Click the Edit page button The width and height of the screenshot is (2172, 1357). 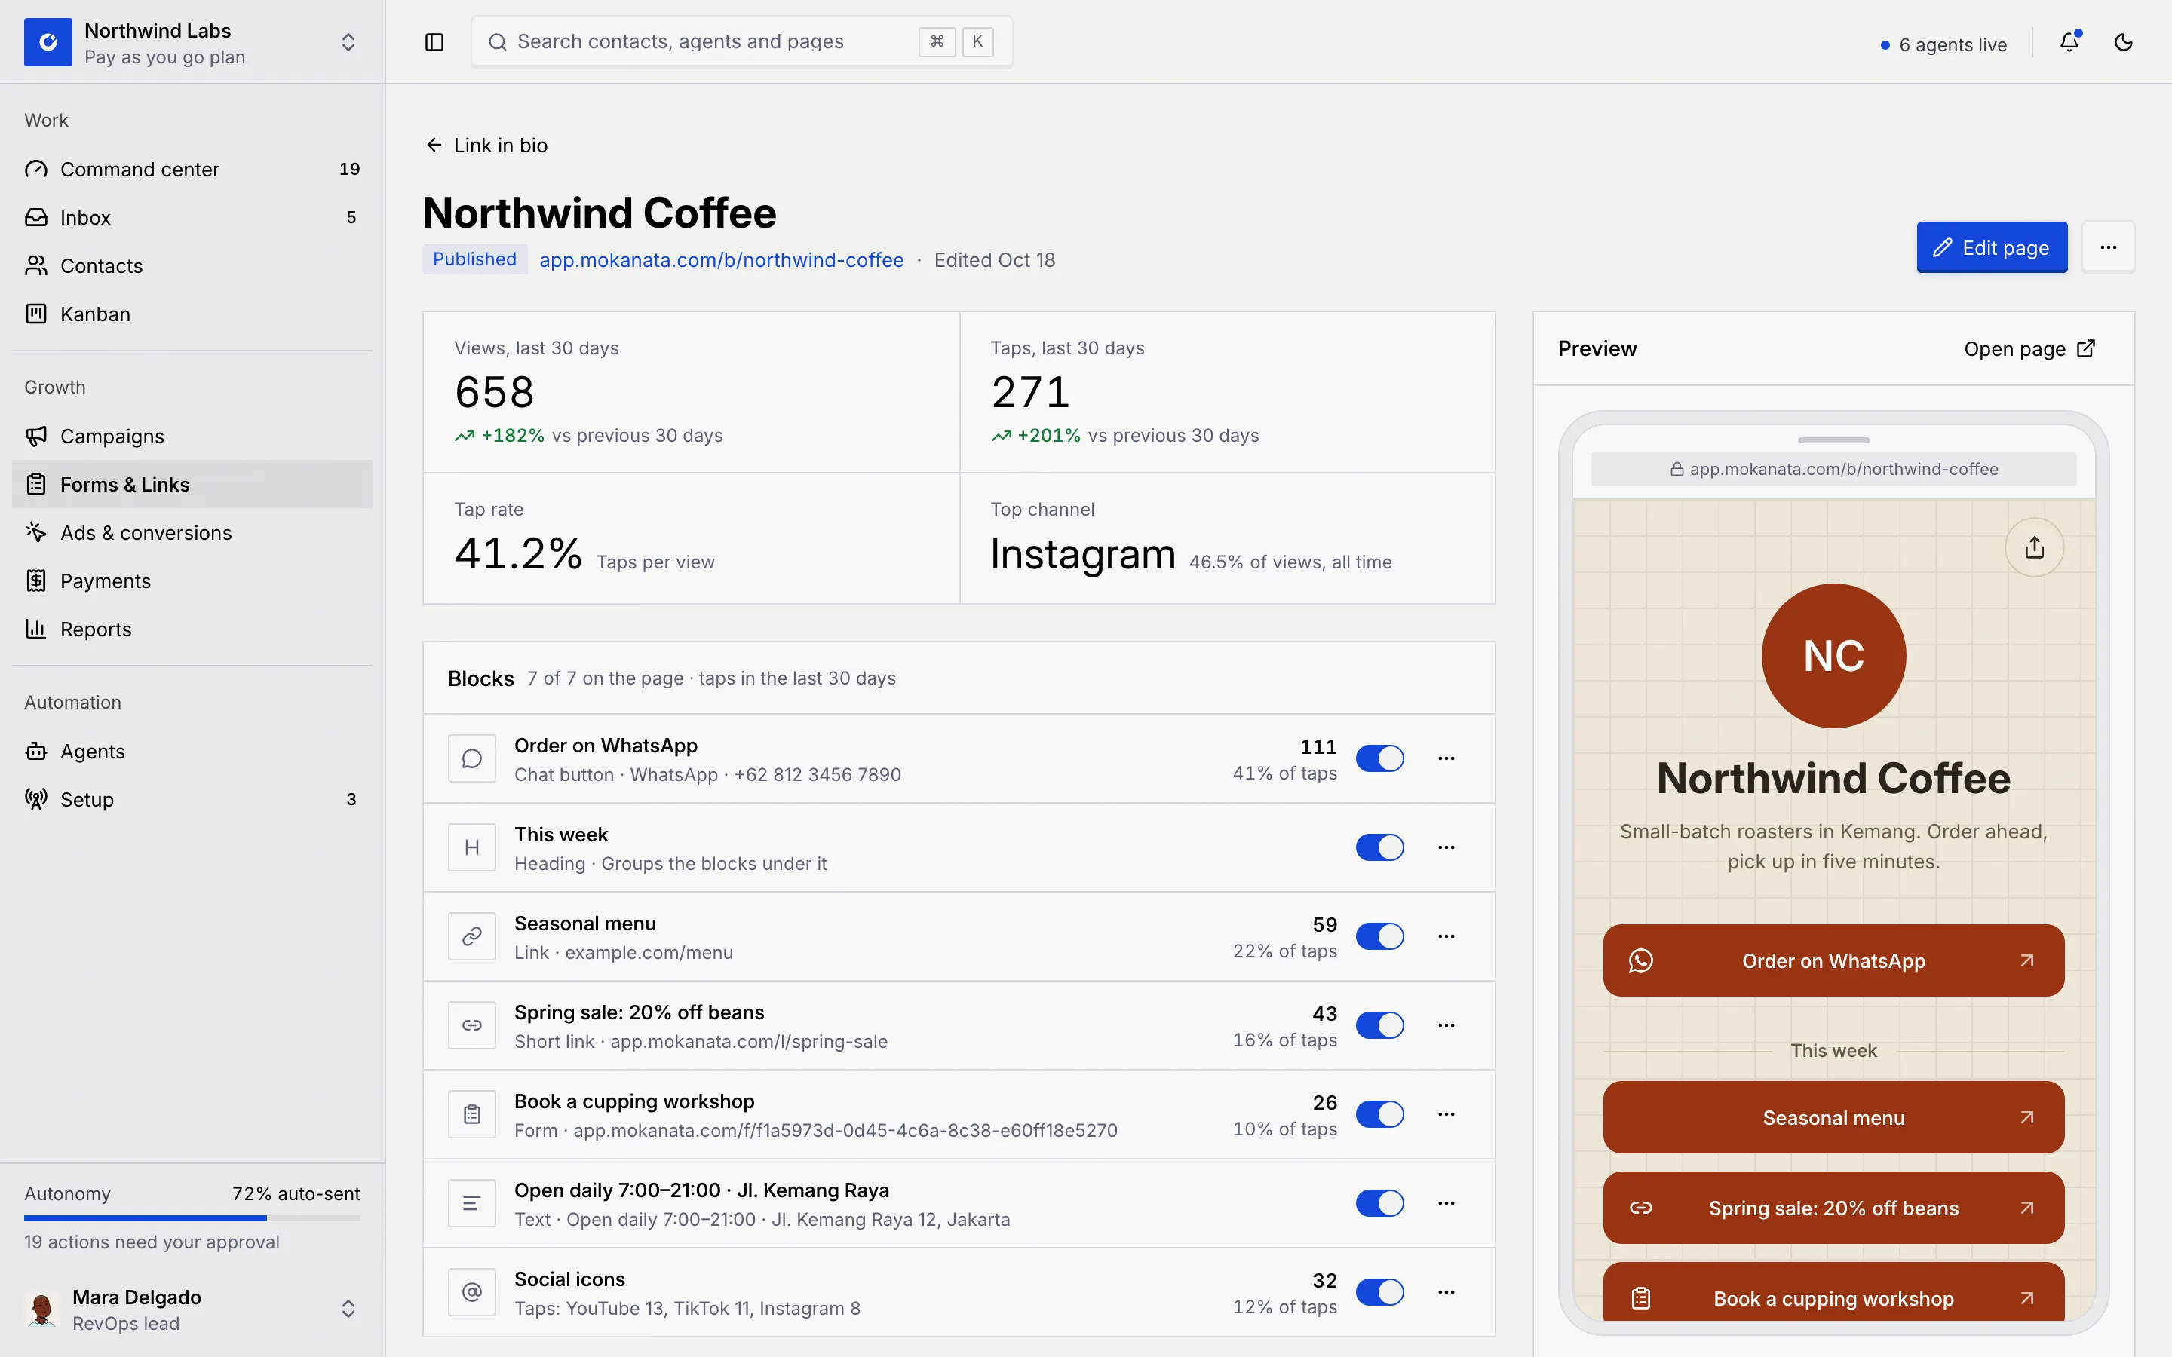pyautogui.click(x=1992, y=248)
